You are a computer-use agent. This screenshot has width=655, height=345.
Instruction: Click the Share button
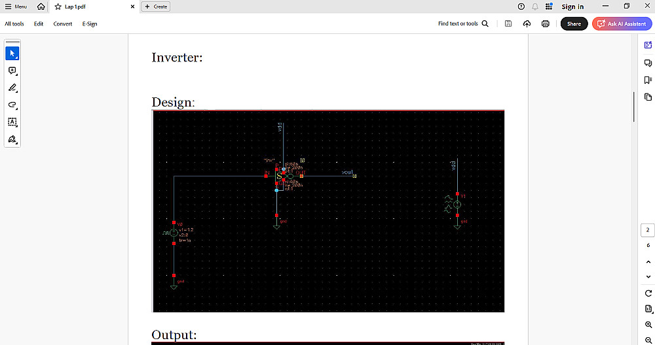574,24
